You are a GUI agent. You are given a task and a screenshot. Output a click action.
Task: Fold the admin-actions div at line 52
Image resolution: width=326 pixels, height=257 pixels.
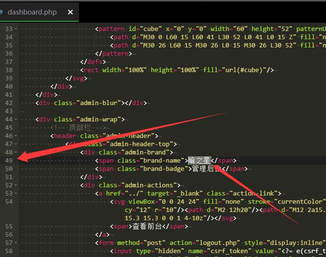(x=16, y=185)
